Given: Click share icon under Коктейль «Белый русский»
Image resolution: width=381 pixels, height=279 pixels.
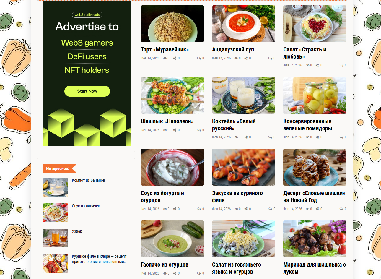Looking at the screenshot, I should tap(246, 137).
